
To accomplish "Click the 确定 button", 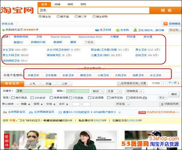I will coord(174,94).
